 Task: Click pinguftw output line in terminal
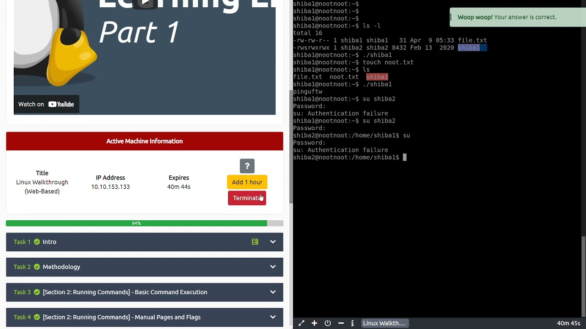pyautogui.click(x=308, y=91)
